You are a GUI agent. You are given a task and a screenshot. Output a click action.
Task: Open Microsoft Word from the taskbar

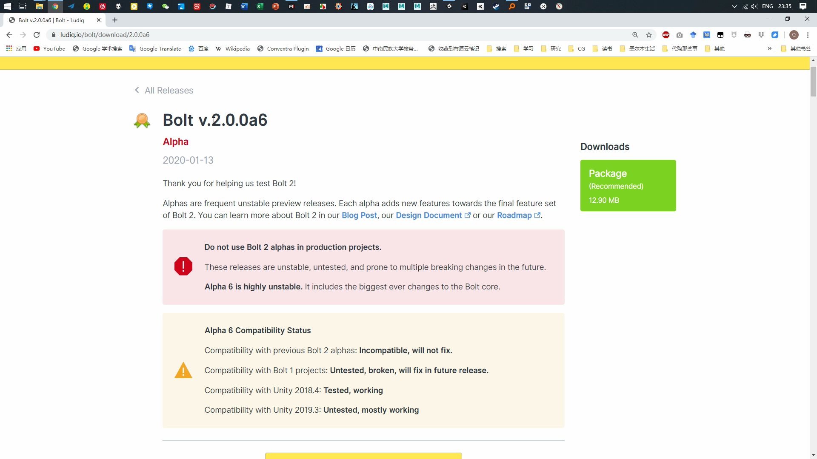pyautogui.click(x=244, y=6)
